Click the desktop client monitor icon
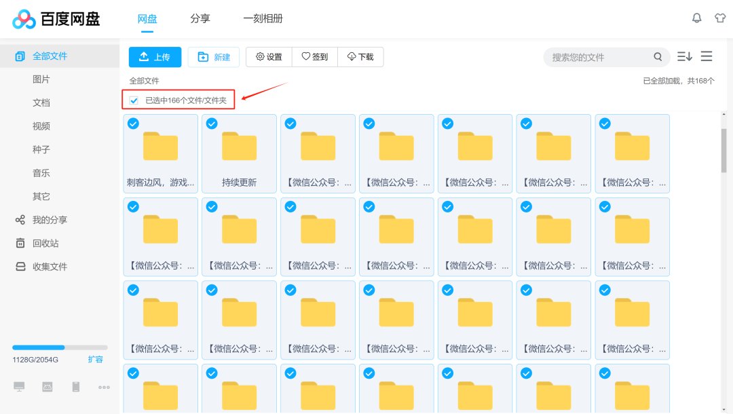Viewport: 733px width, 414px height. coord(19,387)
